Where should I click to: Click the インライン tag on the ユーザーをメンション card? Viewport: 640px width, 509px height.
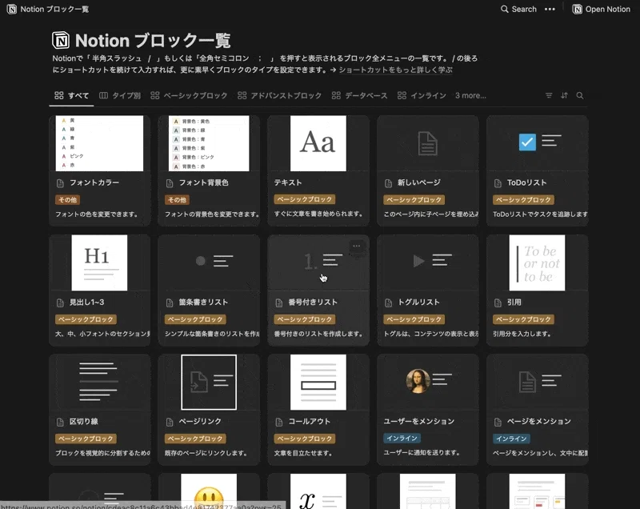click(x=402, y=438)
